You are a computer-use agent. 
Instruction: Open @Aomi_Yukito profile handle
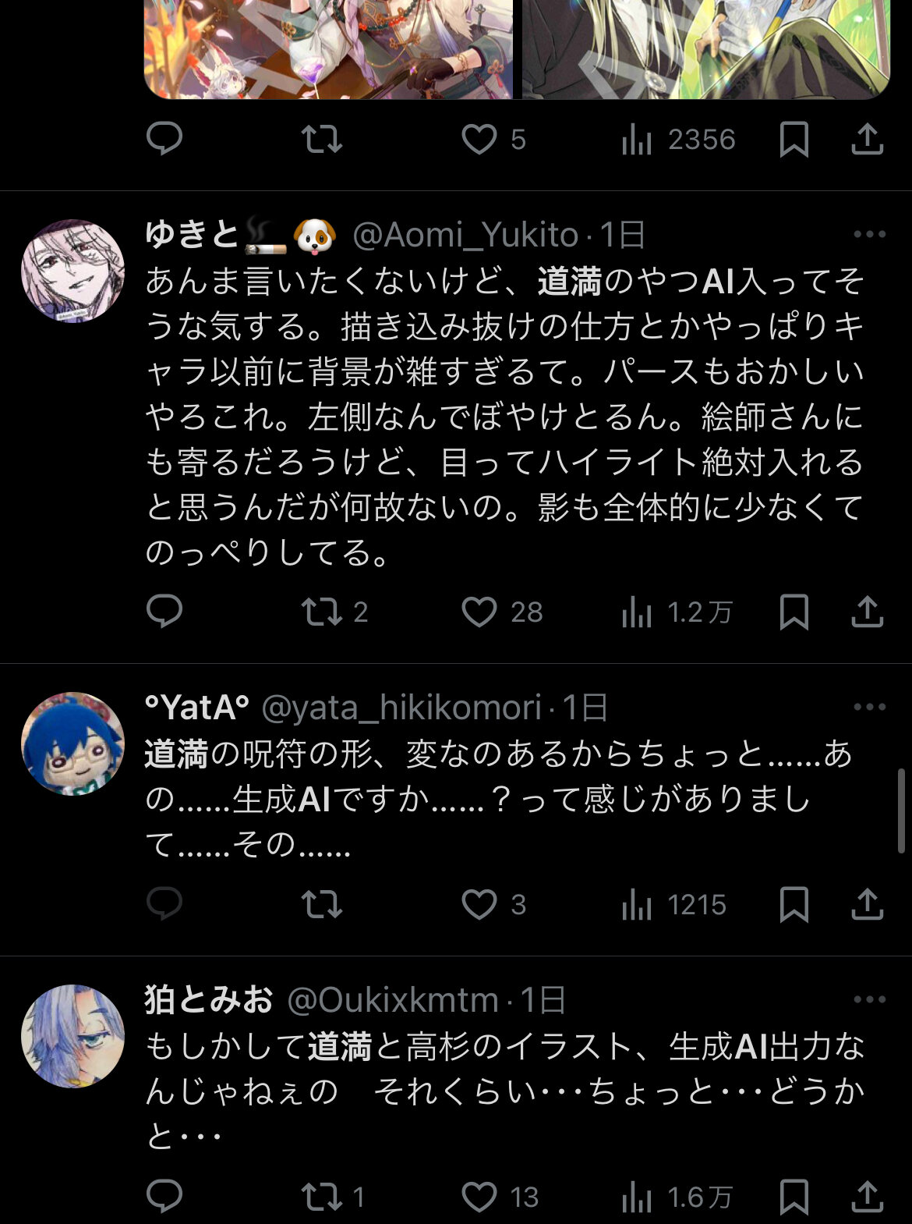[465, 235]
